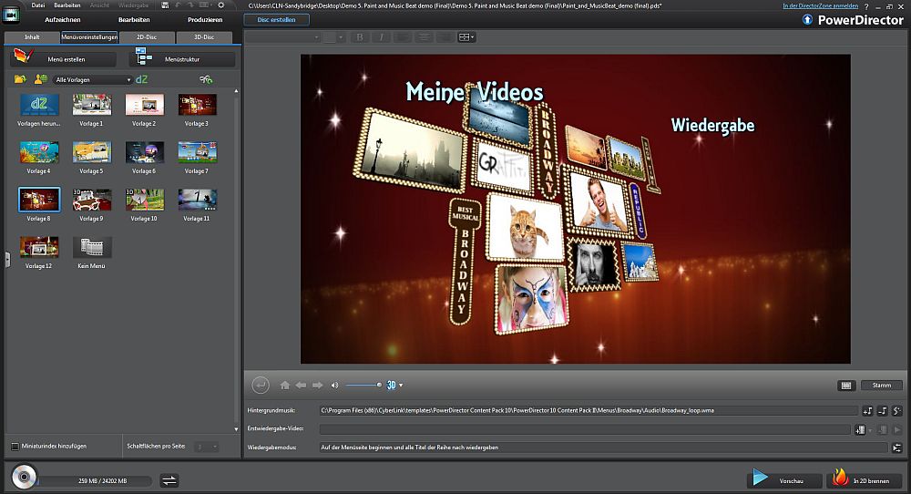Toggle the 3D preview mode button
This screenshot has height=494, width=911.
[x=392, y=385]
